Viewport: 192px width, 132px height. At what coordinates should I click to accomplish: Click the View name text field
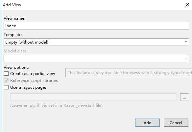(96, 26)
